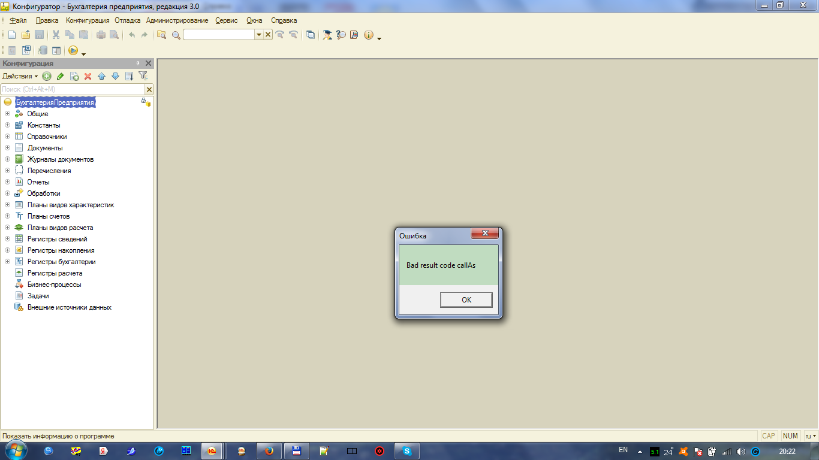Click the windows list toolbar icon
This screenshot has width=819, height=460.
310,35
